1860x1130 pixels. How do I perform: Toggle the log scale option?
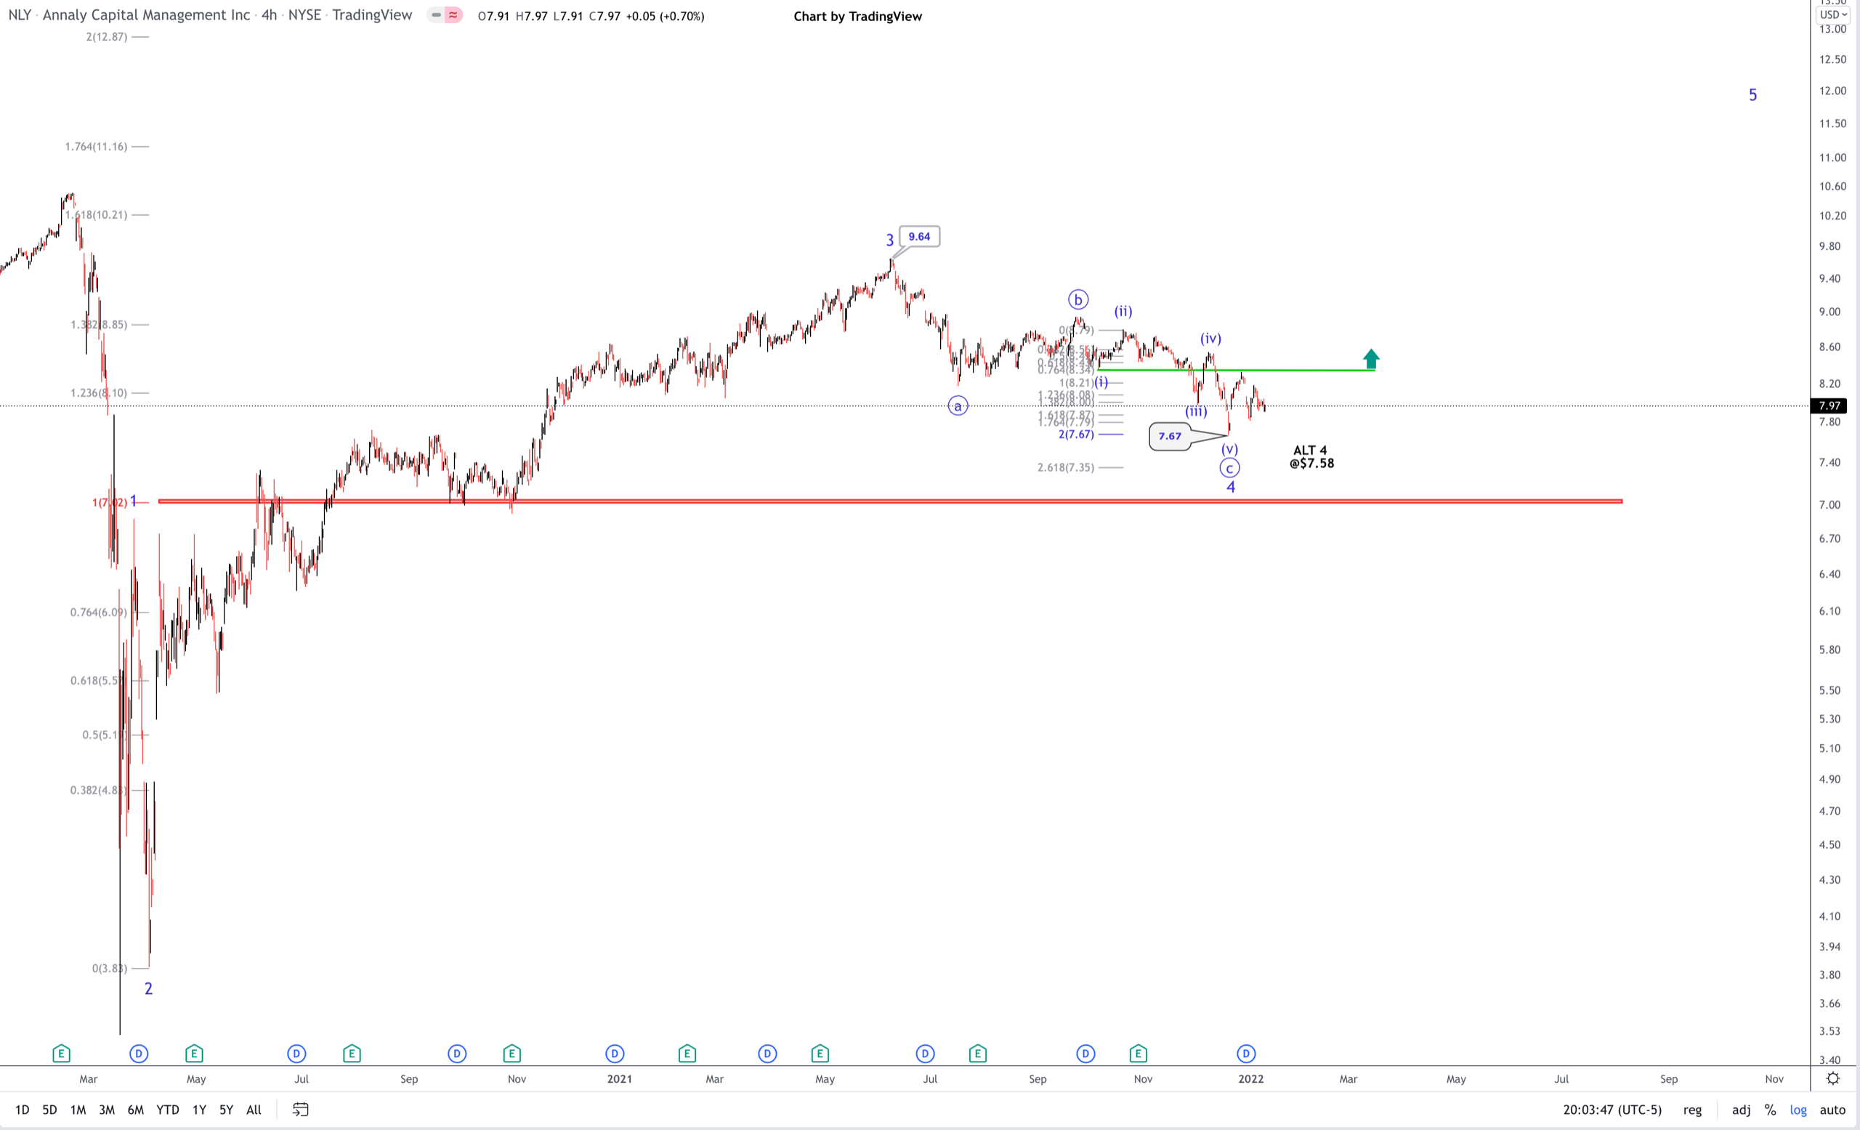1799,1109
